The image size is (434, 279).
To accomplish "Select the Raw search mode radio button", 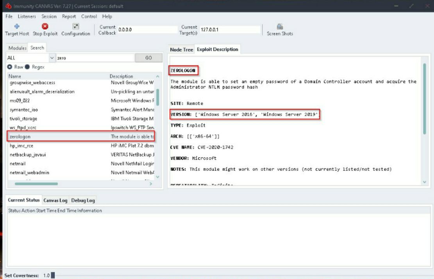I will tap(10, 67).
